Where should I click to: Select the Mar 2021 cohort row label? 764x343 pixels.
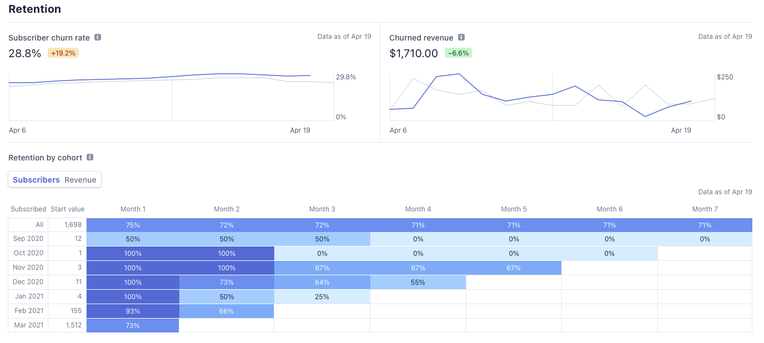28,326
